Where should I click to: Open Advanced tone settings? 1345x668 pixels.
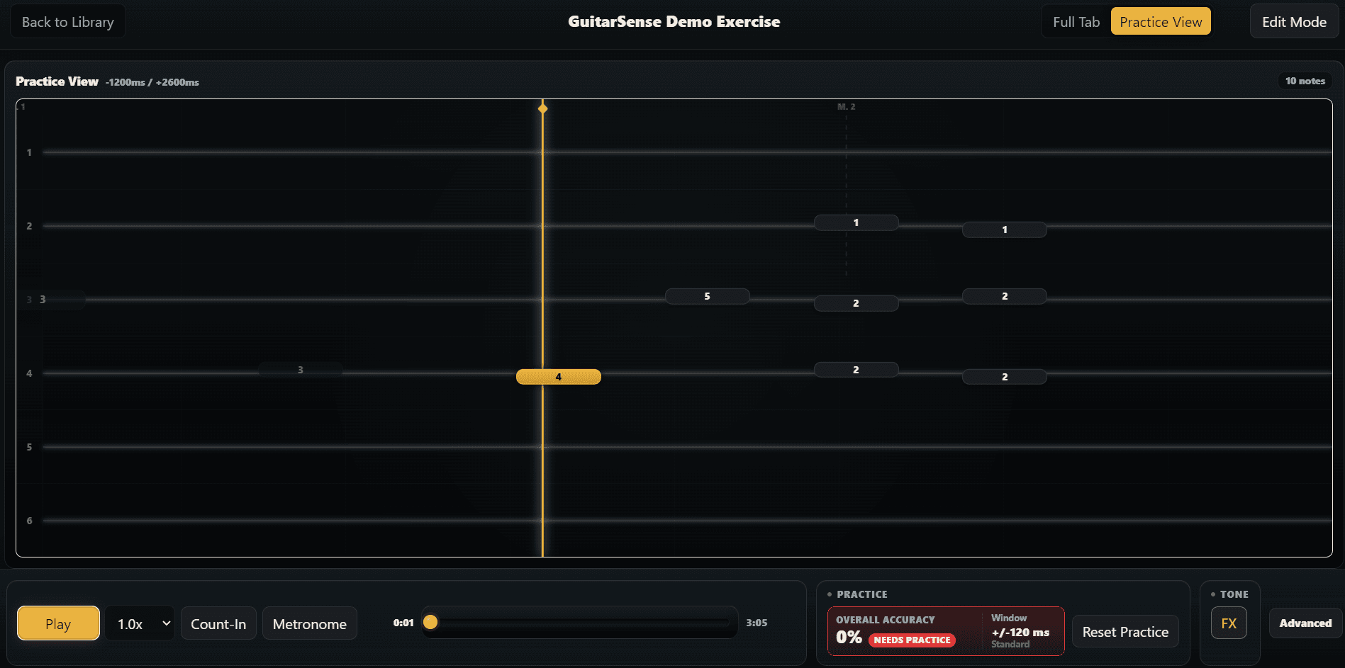1305,623
